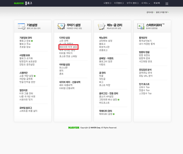Image resolution: width=183 pixels, height=154 pixels.
Task: Open the 서로이웃 맺기 link
Action: [x=26, y=100]
